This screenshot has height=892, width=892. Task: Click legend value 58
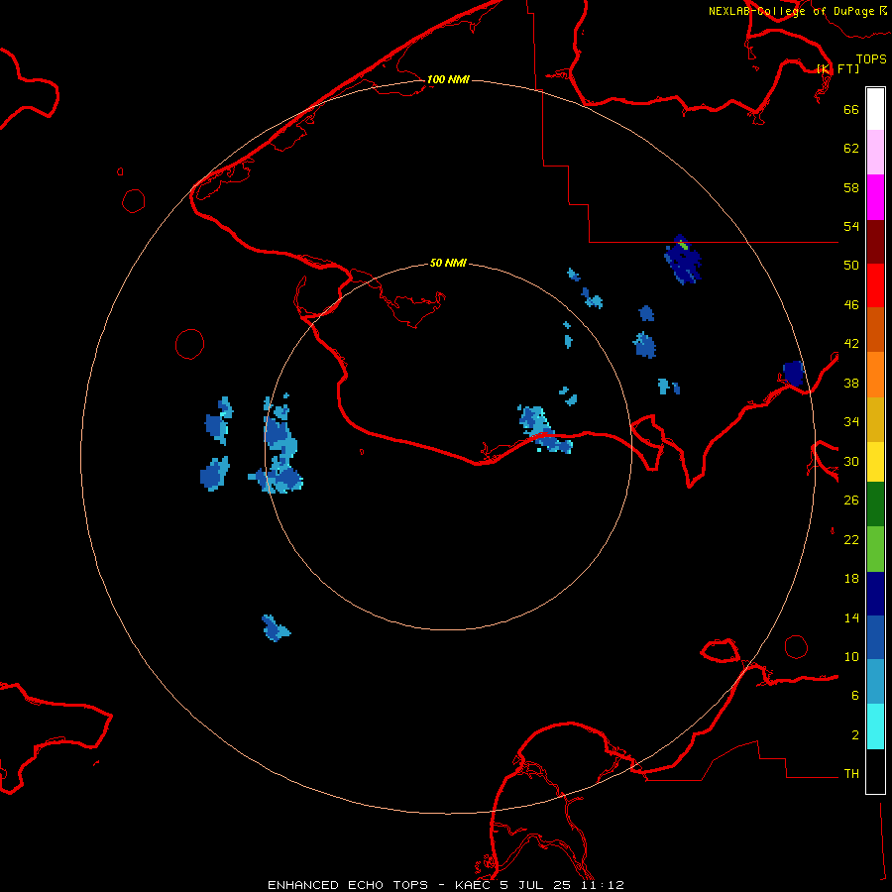pyautogui.click(x=851, y=187)
